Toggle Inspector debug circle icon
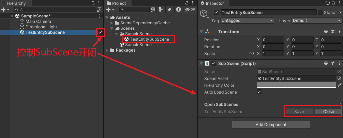Image resolution: width=343 pixels, height=138 pixels. click(x=328, y=3)
